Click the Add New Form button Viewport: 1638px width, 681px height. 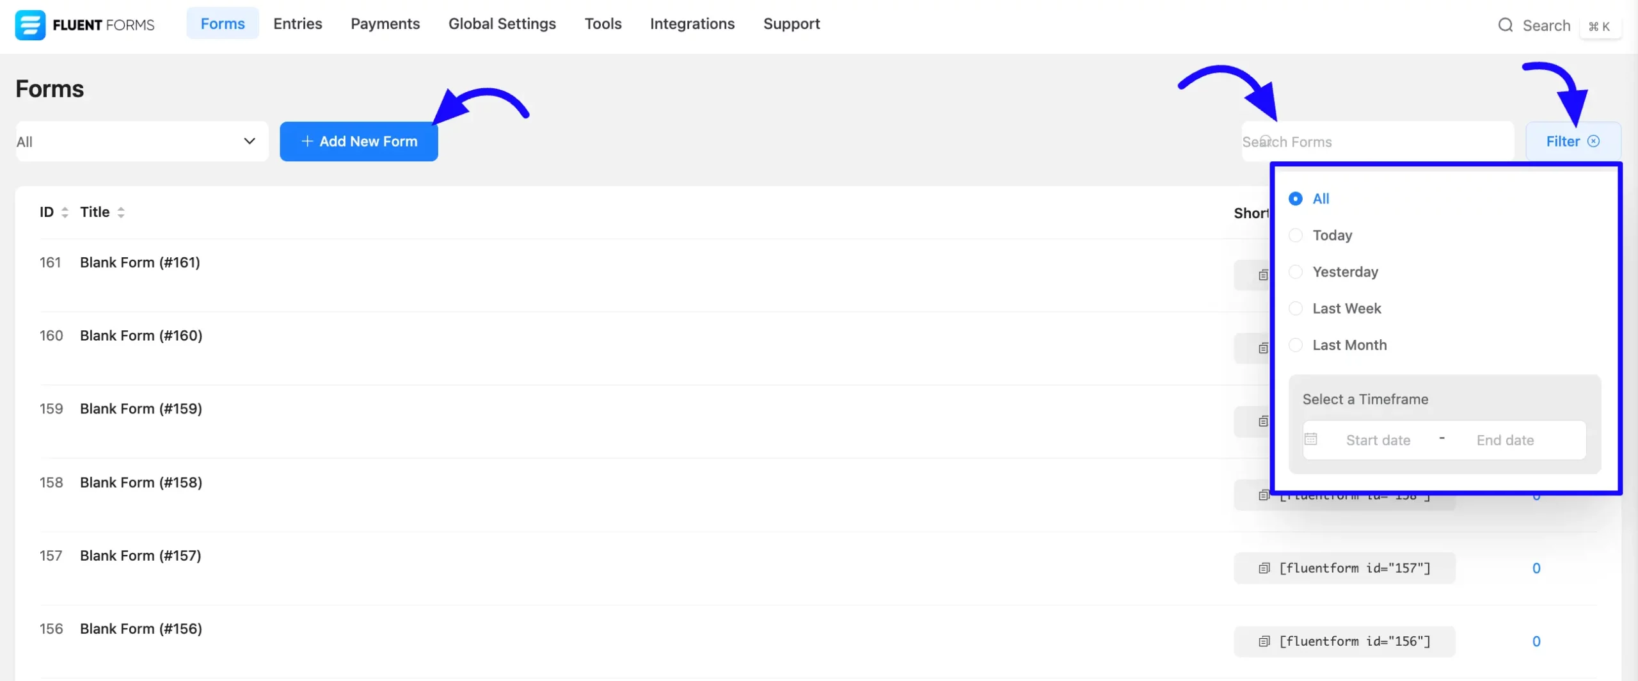[359, 141]
